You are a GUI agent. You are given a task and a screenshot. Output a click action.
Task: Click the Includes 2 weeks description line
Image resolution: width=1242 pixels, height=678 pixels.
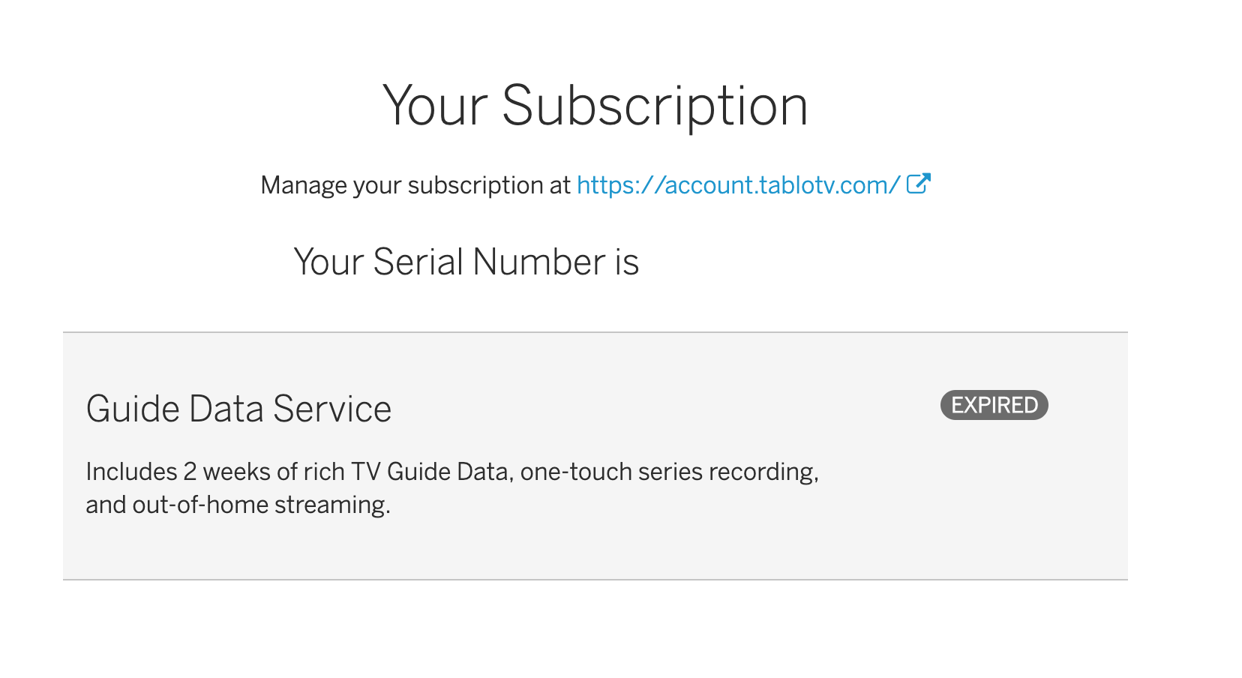tap(452, 472)
